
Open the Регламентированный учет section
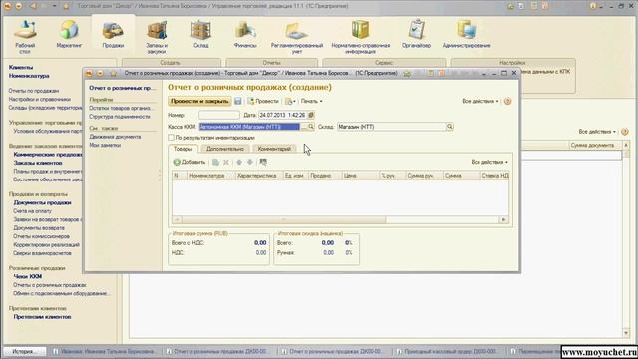(297, 38)
